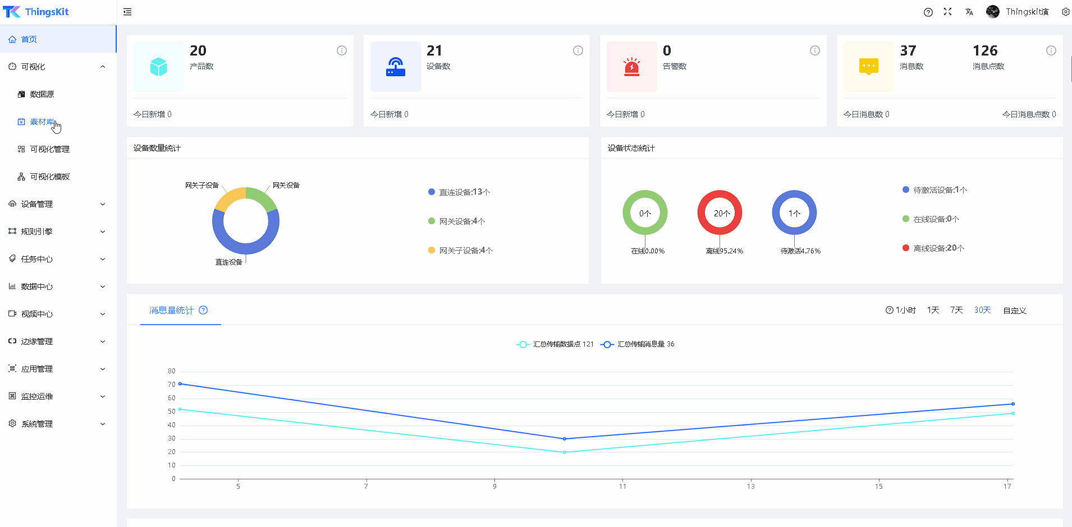Open the settings gear in top right
The image size is (1072, 527).
pyautogui.click(x=1065, y=12)
